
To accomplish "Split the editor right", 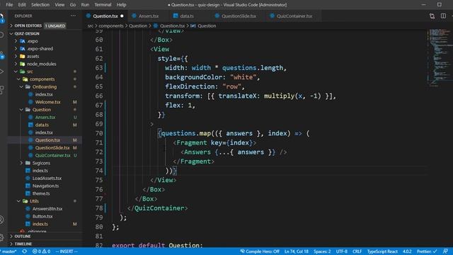I will (443, 16).
